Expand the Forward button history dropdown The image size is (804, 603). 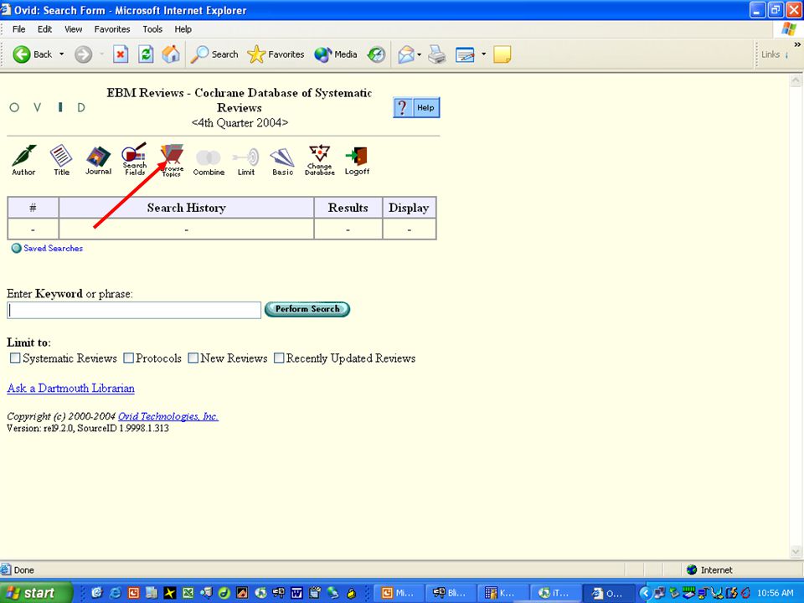point(101,54)
